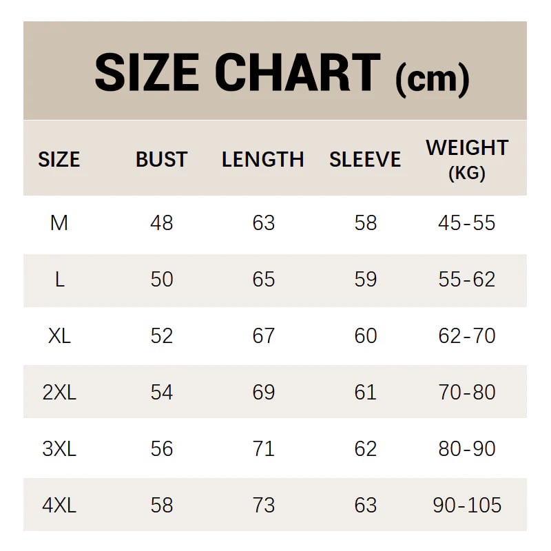
Task: Click the weight range 45-55
Action: pyautogui.click(x=467, y=223)
